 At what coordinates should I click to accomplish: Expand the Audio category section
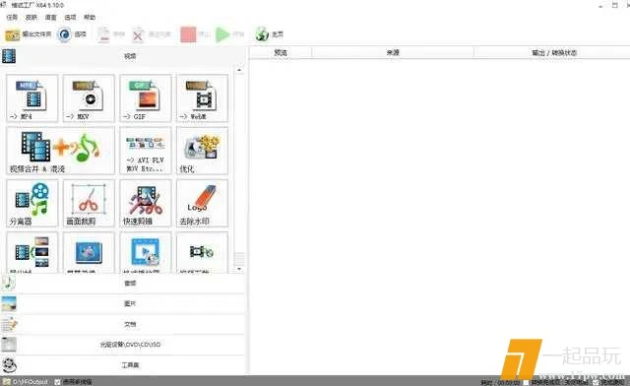123,284
